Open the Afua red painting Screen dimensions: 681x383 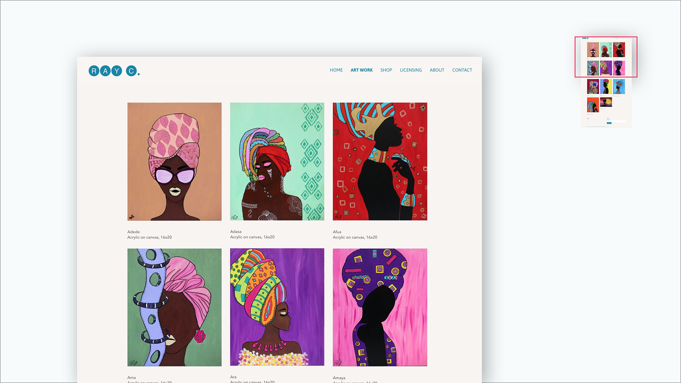pos(380,161)
